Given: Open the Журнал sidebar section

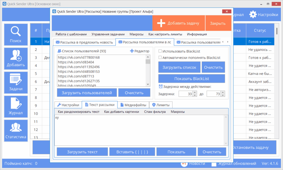Looking at the screenshot, I should click(x=16, y=106).
